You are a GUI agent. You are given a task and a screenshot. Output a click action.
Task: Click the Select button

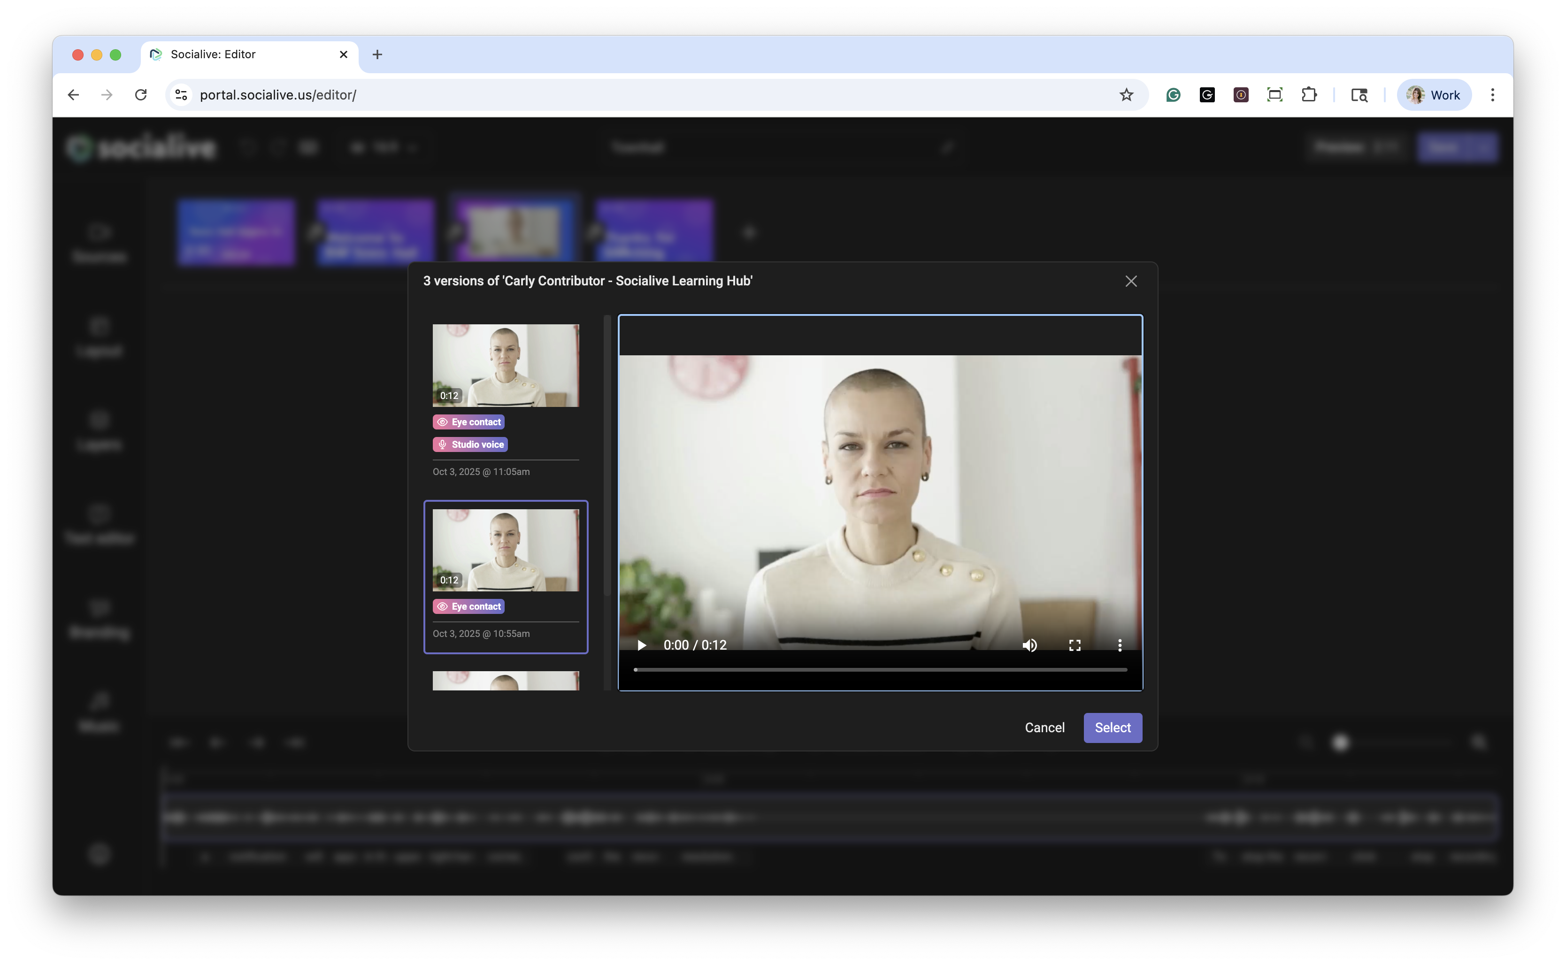(x=1112, y=728)
